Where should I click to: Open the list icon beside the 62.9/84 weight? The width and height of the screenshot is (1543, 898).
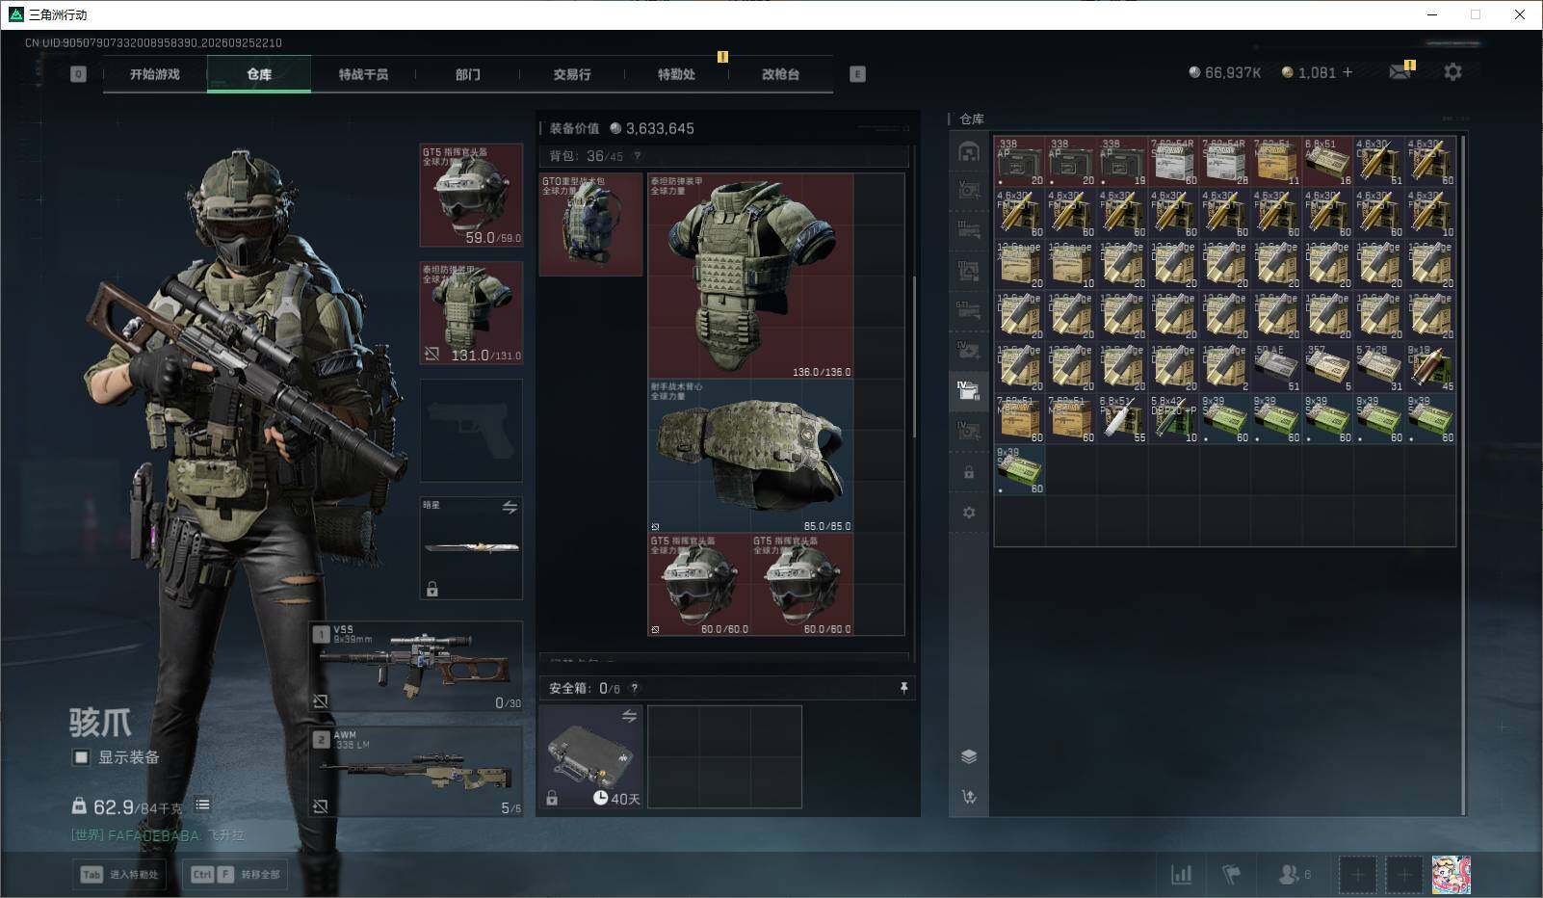click(x=202, y=805)
